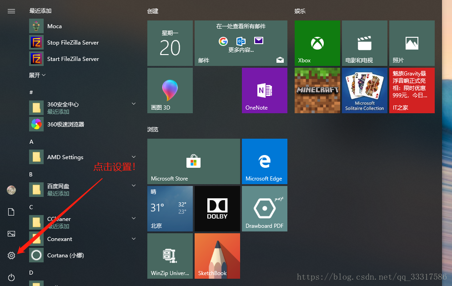Click the letter C index header
The width and height of the screenshot is (452, 286).
pyautogui.click(x=31, y=207)
